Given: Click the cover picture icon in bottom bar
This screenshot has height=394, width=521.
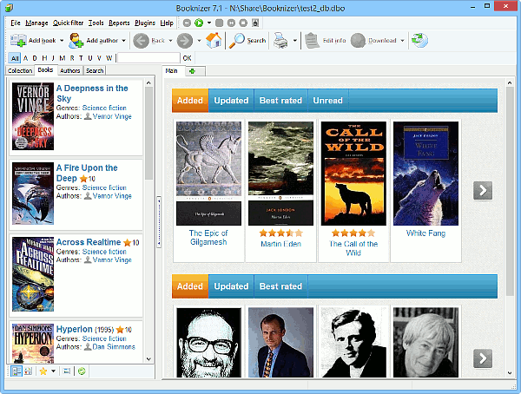Looking at the screenshot, I should 67,371.
